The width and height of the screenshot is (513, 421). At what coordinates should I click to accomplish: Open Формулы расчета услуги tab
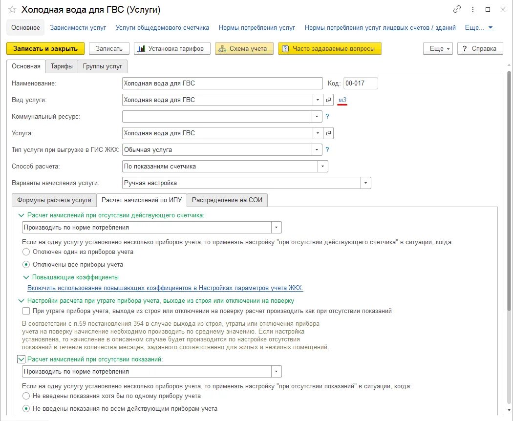pyautogui.click(x=54, y=200)
